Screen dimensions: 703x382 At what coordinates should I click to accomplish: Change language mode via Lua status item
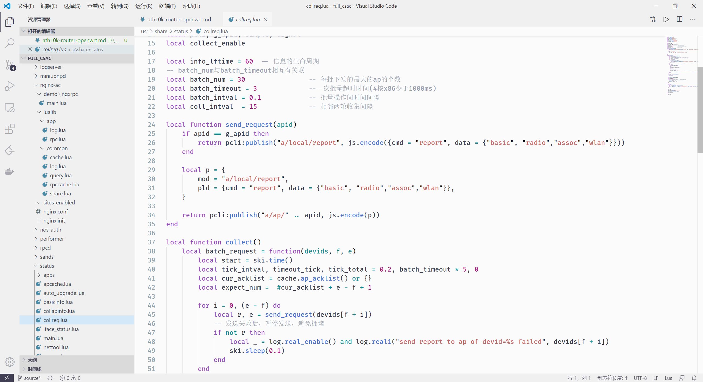668,378
